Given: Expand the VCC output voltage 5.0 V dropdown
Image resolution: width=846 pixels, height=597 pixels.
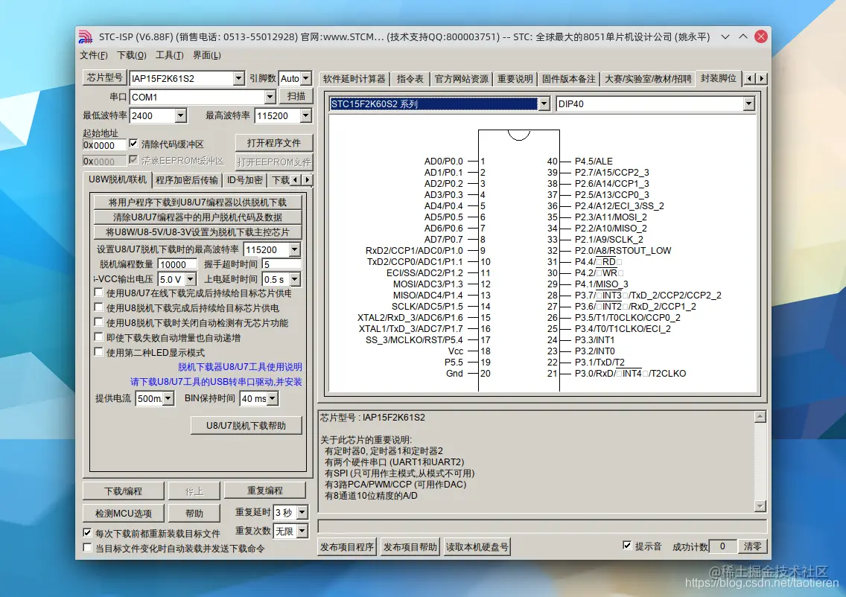Looking at the screenshot, I should click(191, 279).
